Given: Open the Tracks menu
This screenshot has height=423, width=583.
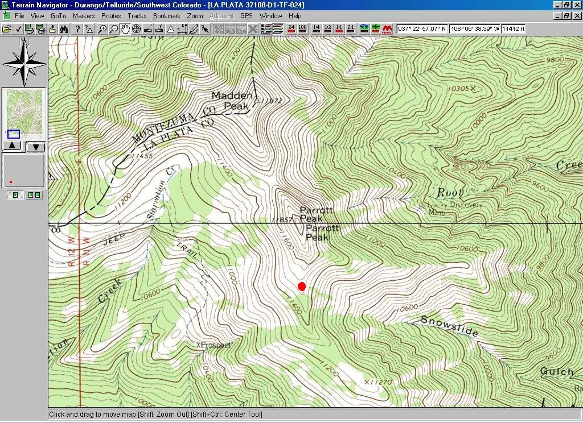Looking at the screenshot, I should pos(137,16).
